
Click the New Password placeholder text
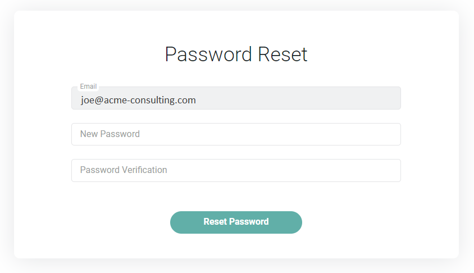110,134
